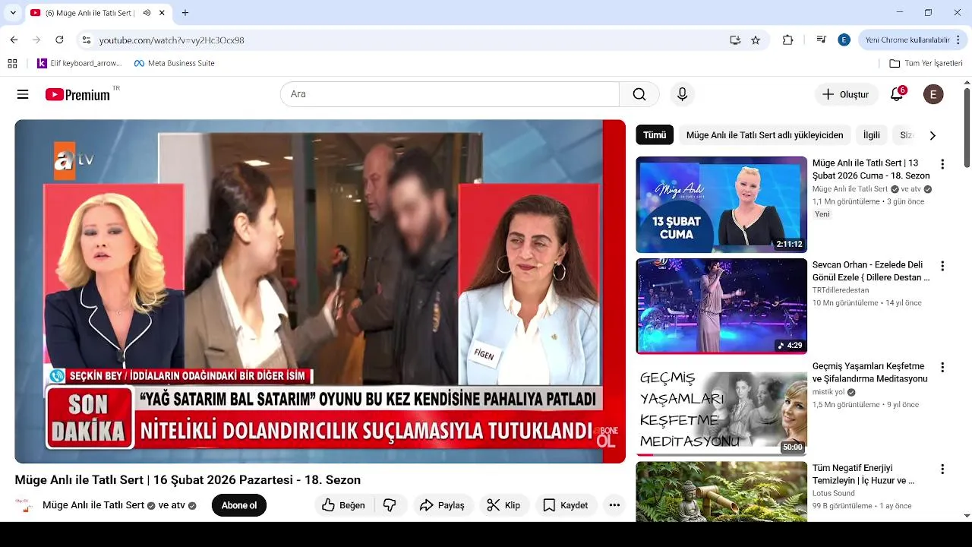Select the 'Müge Anlı ile Tatlı Sert adlı yükleyiciden' chip
This screenshot has height=547, width=972.
coord(765,135)
